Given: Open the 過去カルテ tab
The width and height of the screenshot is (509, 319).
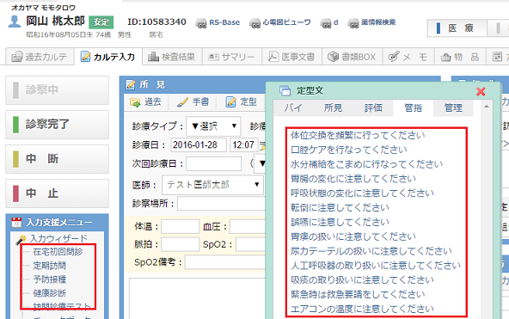Looking at the screenshot, I should 40,57.
